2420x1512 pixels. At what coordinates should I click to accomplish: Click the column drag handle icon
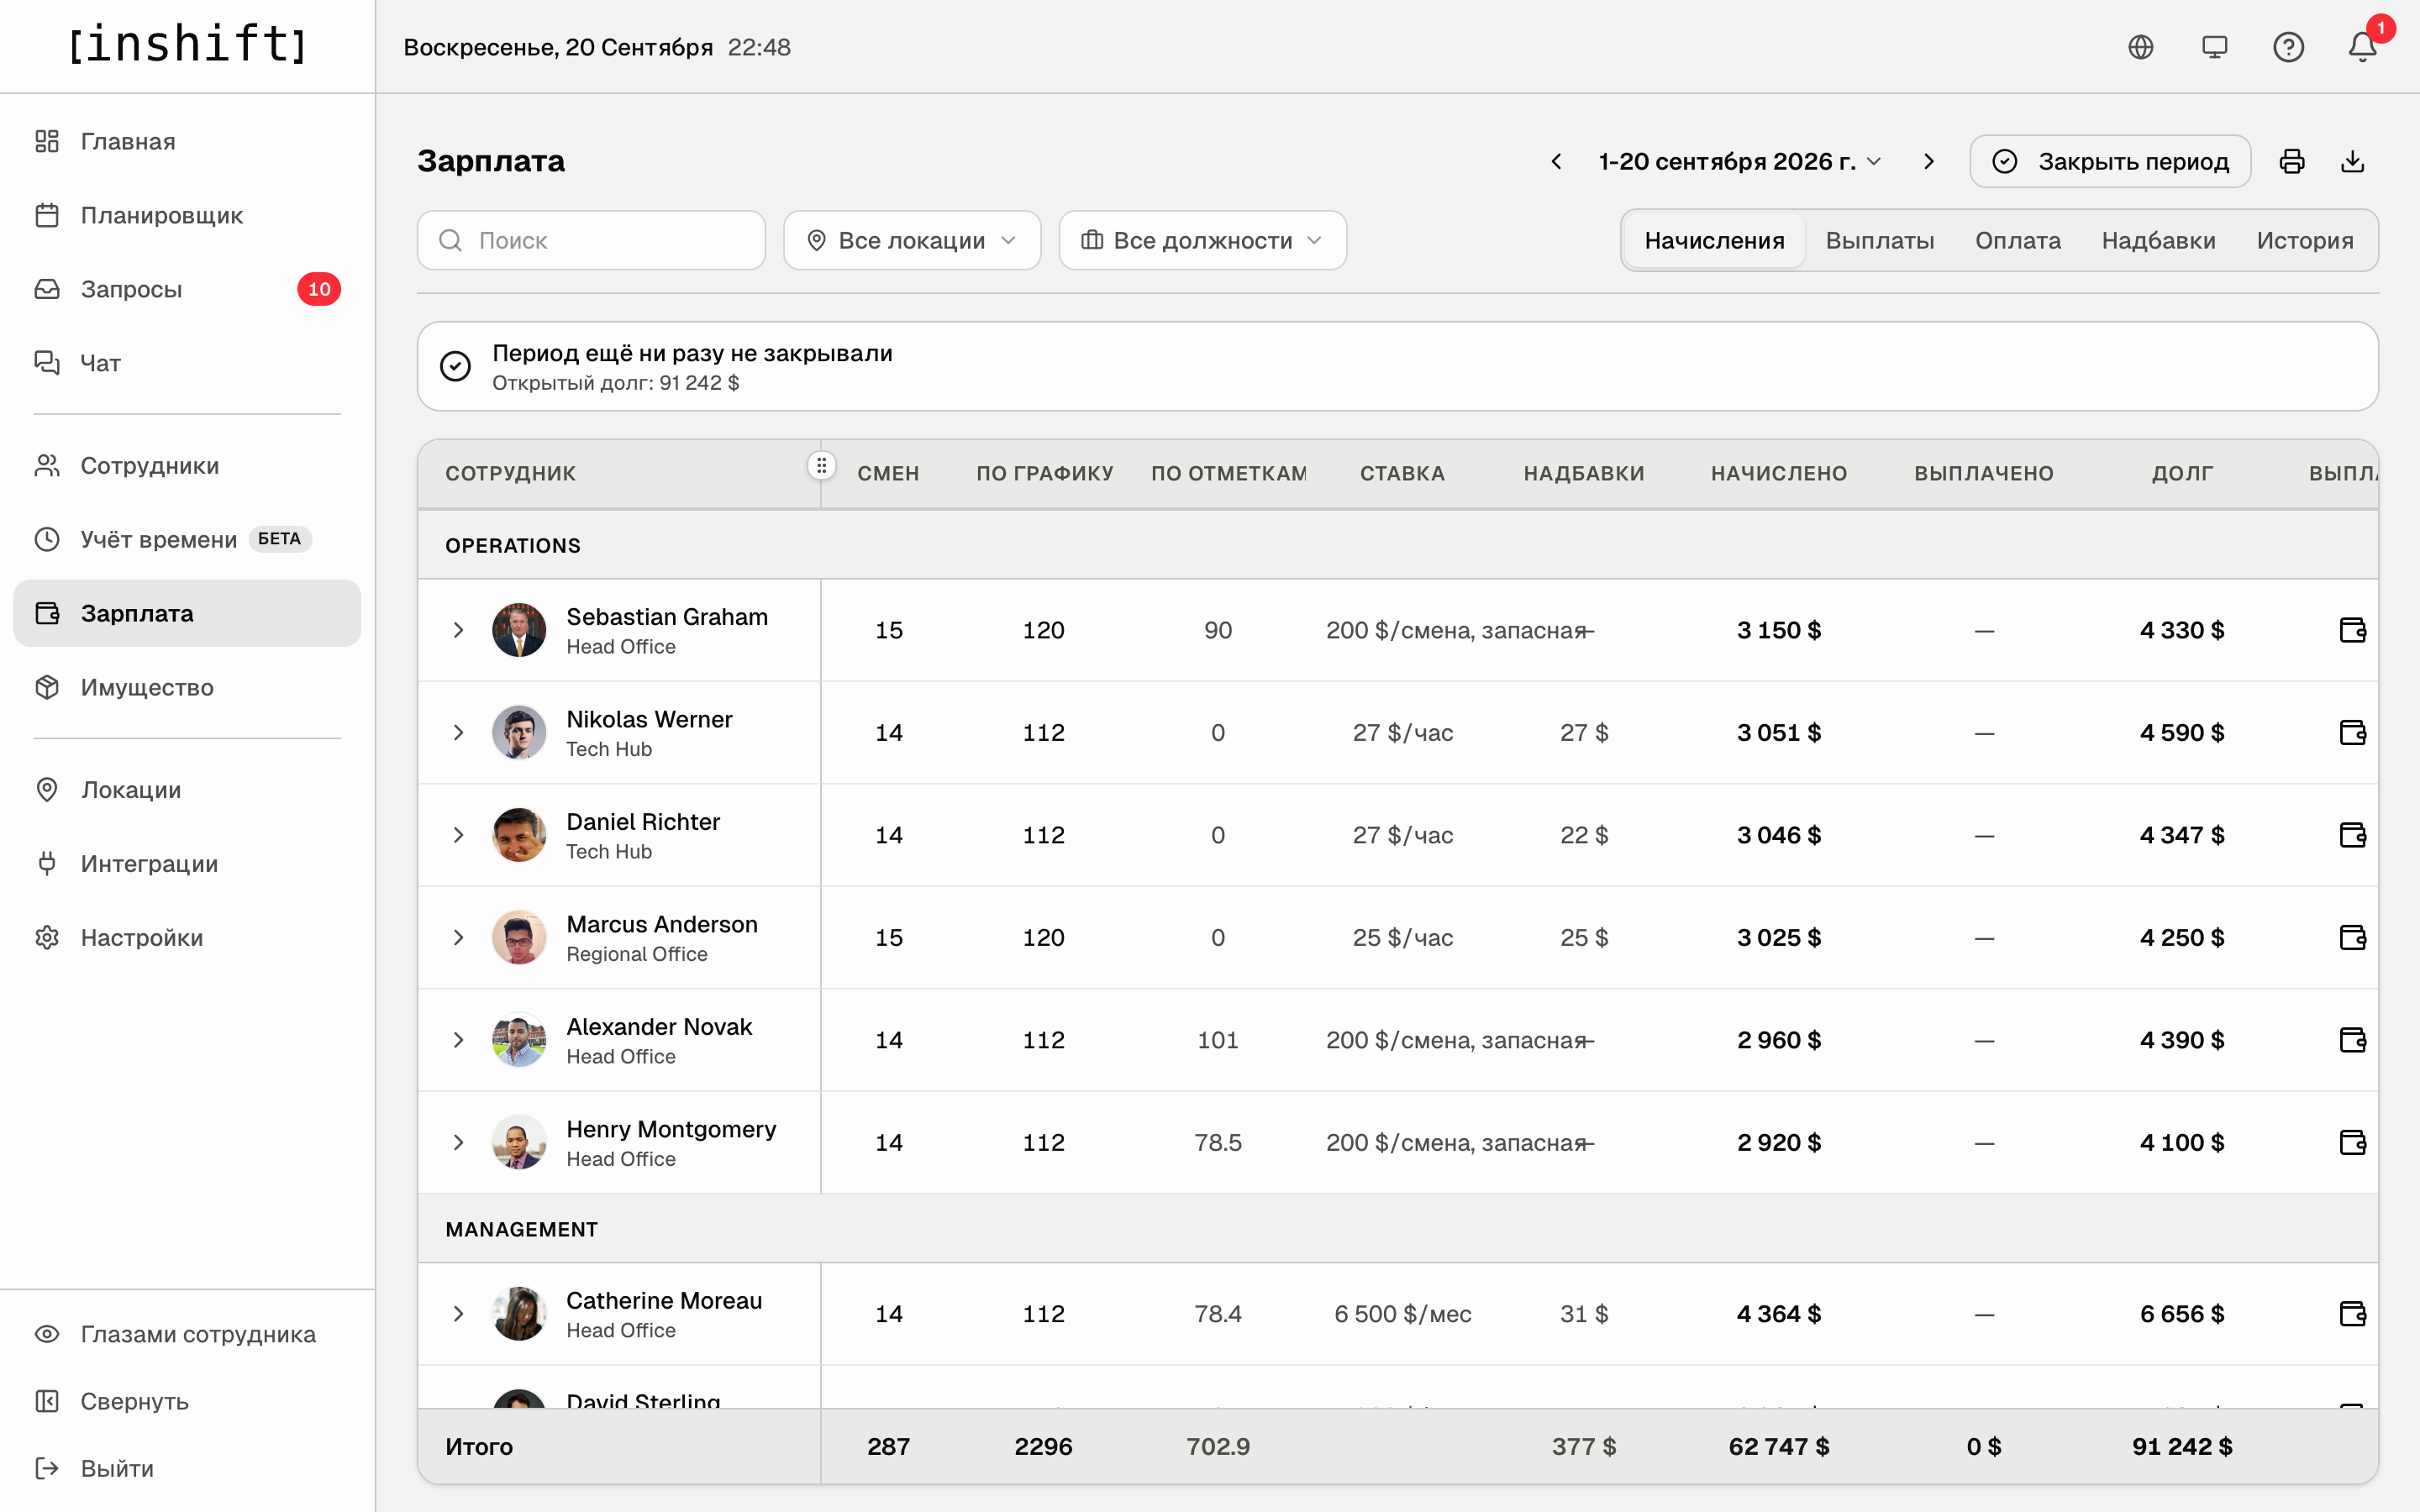(821, 465)
